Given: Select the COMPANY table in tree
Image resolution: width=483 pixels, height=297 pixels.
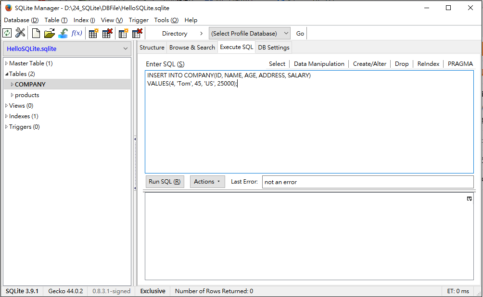Looking at the screenshot, I should pos(30,84).
